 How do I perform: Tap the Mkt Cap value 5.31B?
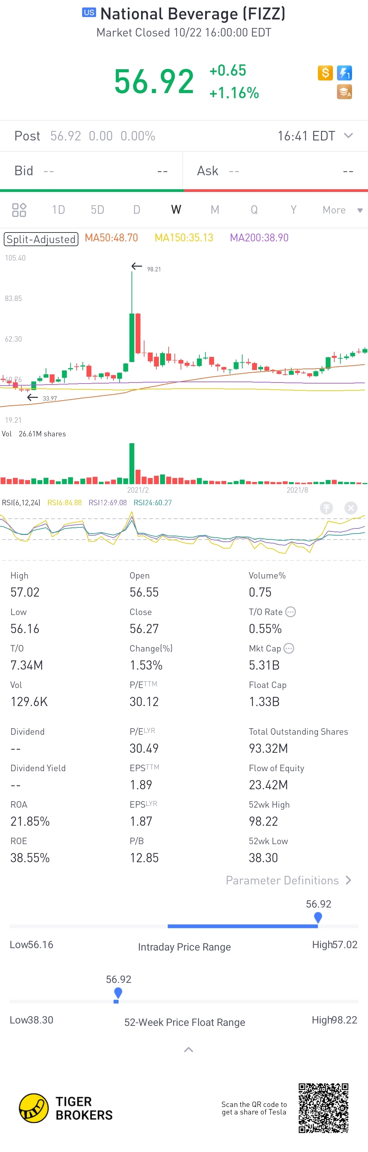coord(264,665)
